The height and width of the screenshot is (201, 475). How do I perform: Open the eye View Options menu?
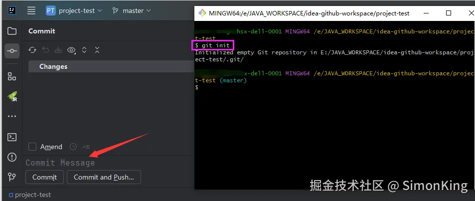(x=71, y=50)
